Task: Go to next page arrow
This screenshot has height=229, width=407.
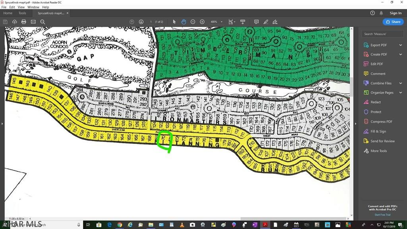Action: click(x=141, y=21)
